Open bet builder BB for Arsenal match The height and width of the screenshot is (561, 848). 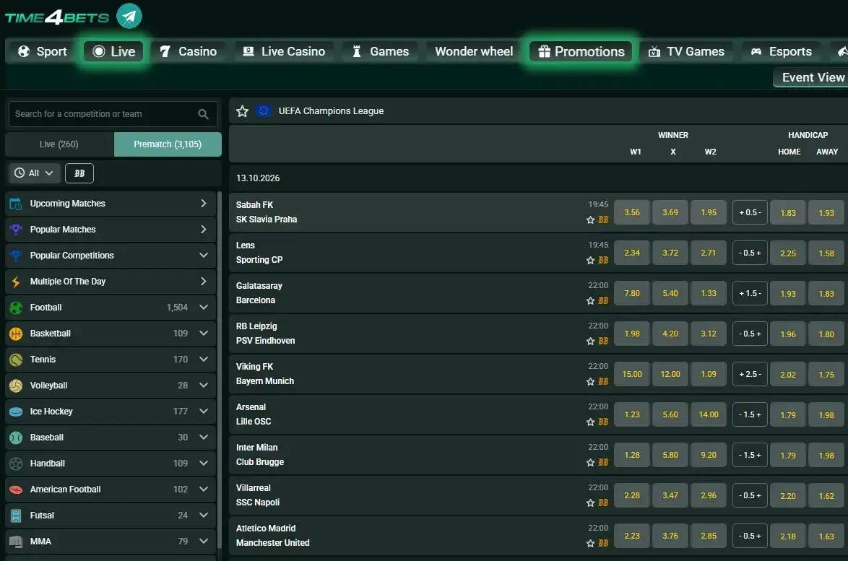tap(603, 422)
